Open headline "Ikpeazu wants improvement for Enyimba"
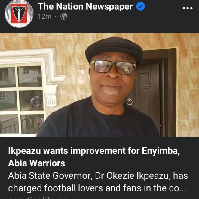 tap(94, 151)
